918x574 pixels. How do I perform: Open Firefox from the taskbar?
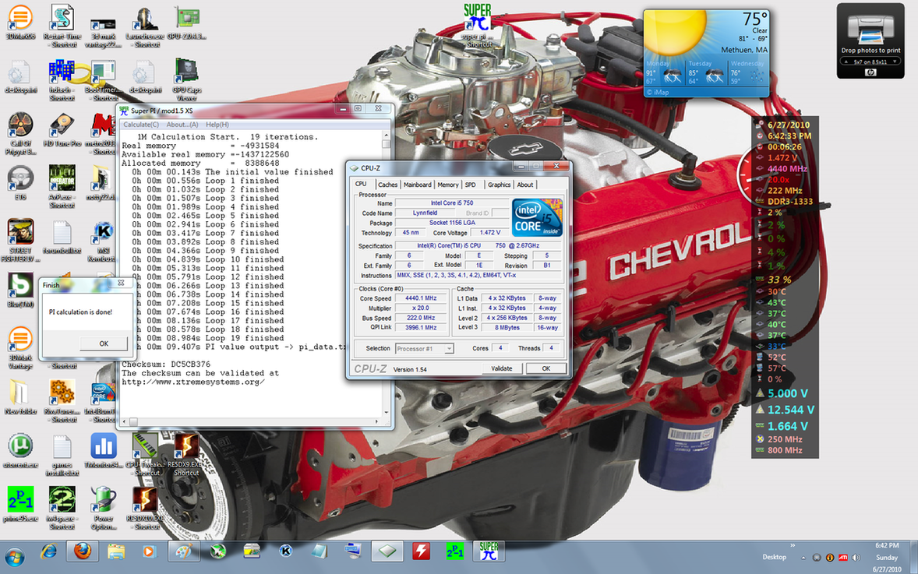pyautogui.click(x=82, y=551)
